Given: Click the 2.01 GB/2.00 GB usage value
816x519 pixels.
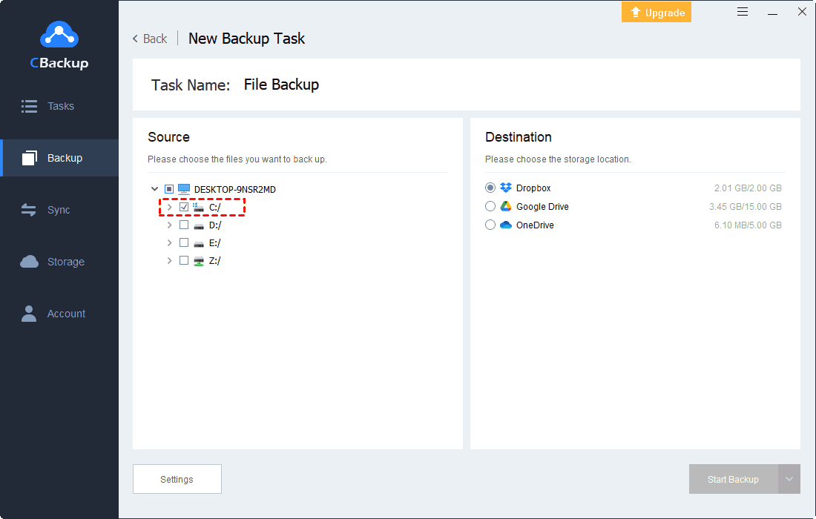Looking at the screenshot, I should coord(748,188).
